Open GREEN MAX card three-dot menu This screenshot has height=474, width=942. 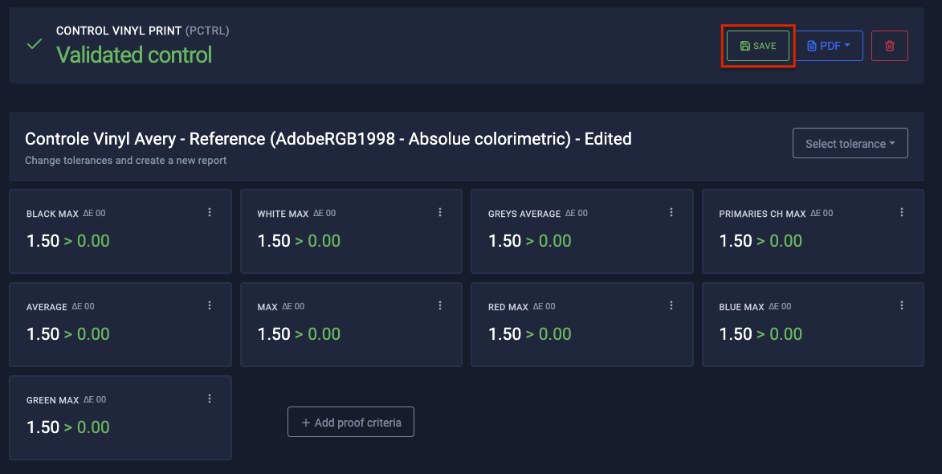point(210,398)
